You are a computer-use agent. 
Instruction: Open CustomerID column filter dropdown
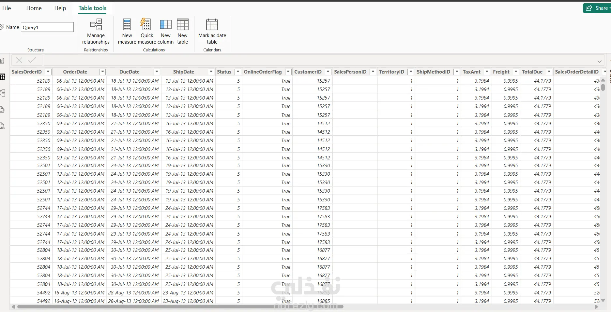(328, 72)
